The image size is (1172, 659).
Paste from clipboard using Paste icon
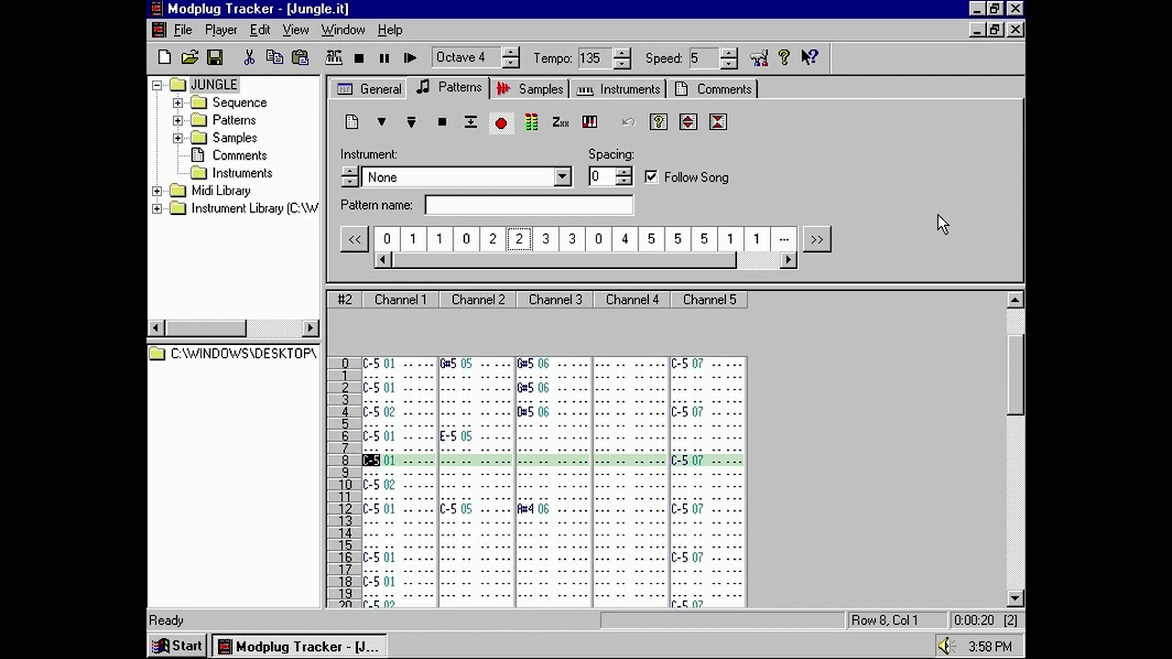point(299,58)
